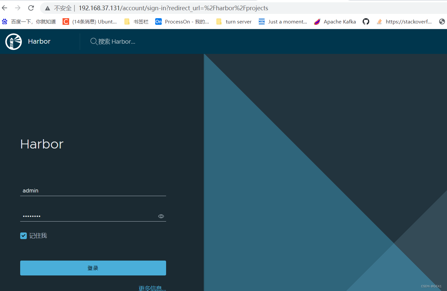447x291 pixels.
Task: Open the stackoverflow bookmark
Action: [404, 21]
